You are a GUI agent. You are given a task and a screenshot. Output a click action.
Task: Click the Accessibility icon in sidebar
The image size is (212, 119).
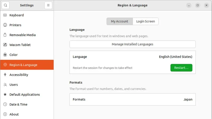tap(5, 75)
